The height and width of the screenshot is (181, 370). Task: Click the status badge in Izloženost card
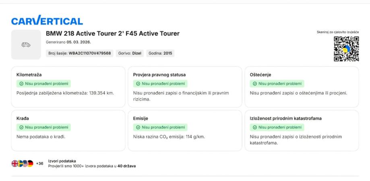(277, 127)
